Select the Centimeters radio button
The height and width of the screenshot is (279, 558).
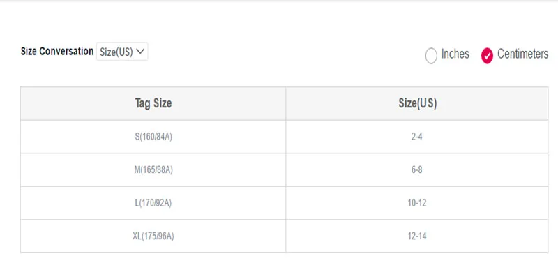487,56
